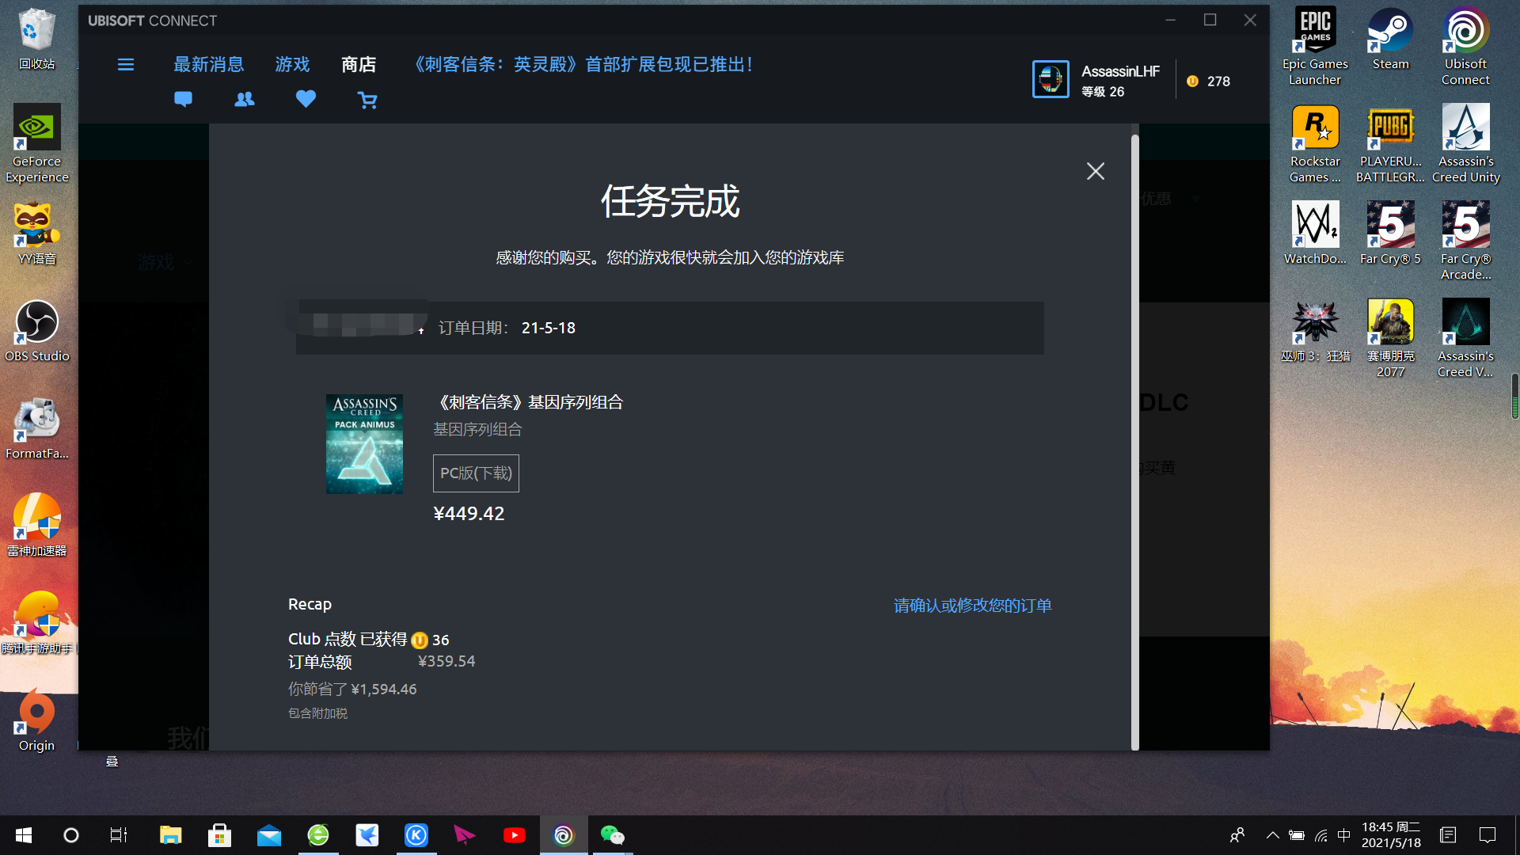Viewport: 1520px width, 855px height.
Task: Open Microsoft Store from the taskbar
Action: tap(219, 835)
